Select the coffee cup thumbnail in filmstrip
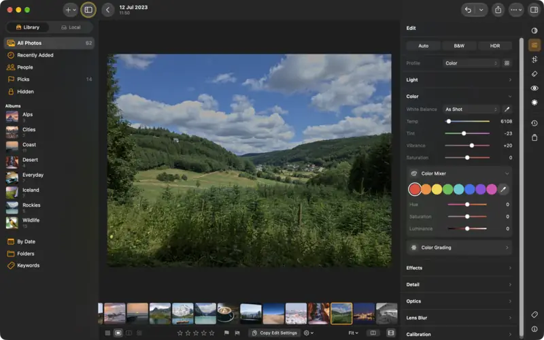 click(x=228, y=313)
